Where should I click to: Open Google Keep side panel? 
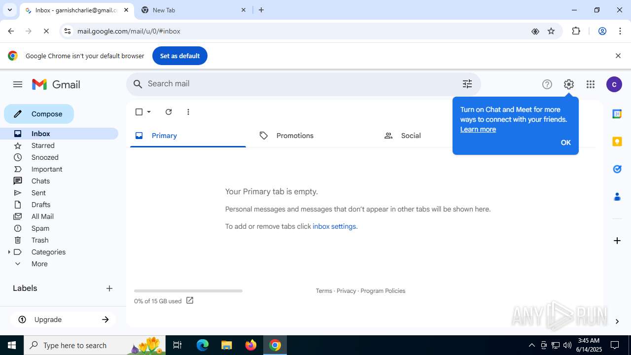click(617, 142)
